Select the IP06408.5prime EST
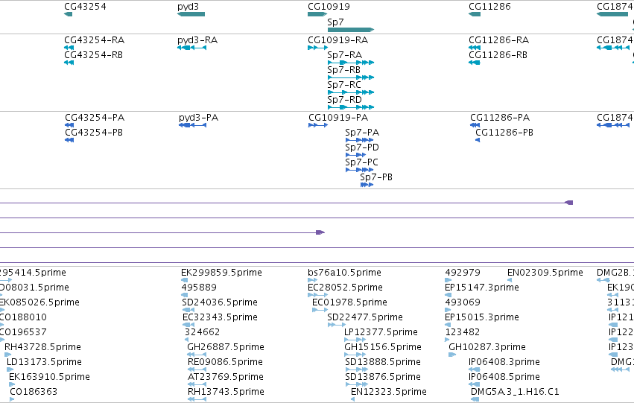 504,377
